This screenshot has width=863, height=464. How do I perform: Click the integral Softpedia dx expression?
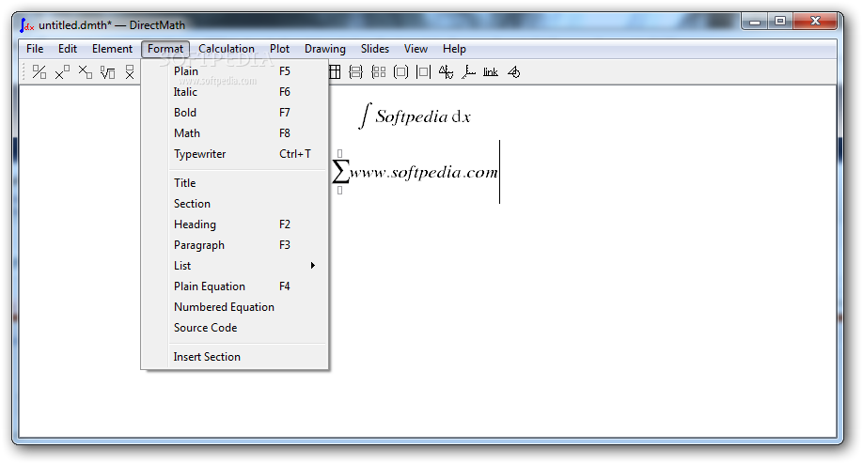(x=415, y=116)
